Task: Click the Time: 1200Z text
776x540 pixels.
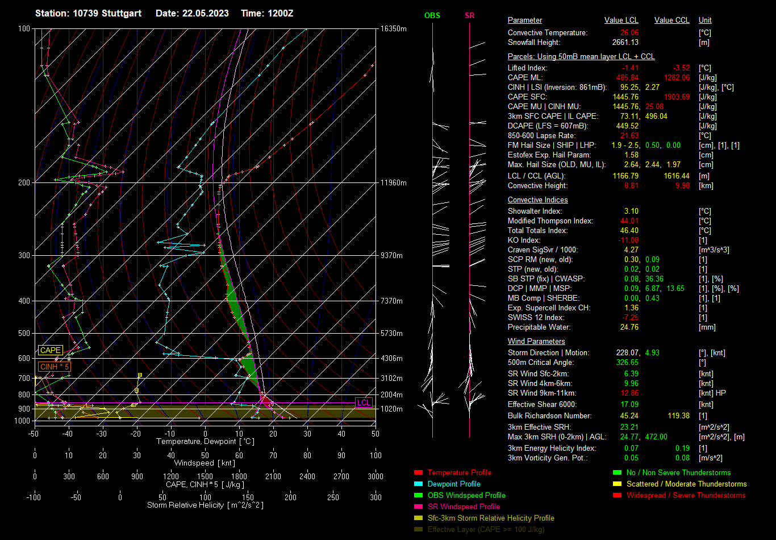Action: coord(268,13)
